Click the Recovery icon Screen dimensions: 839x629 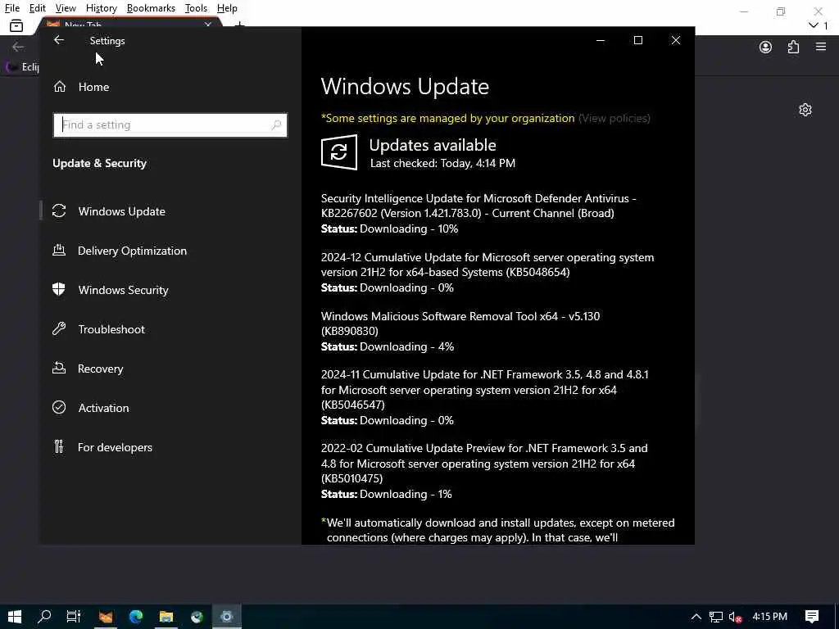click(x=59, y=368)
